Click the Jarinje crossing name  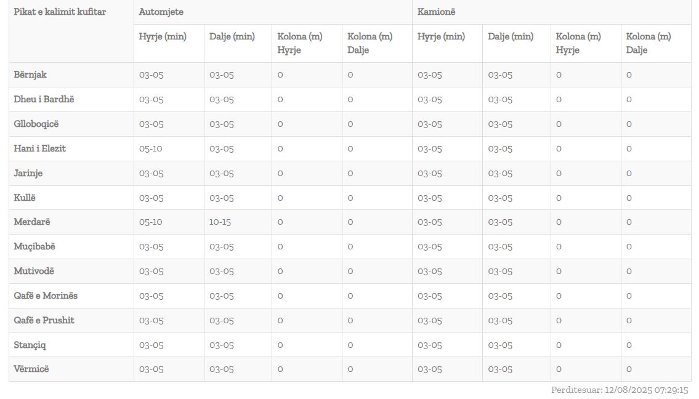pyautogui.click(x=28, y=173)
